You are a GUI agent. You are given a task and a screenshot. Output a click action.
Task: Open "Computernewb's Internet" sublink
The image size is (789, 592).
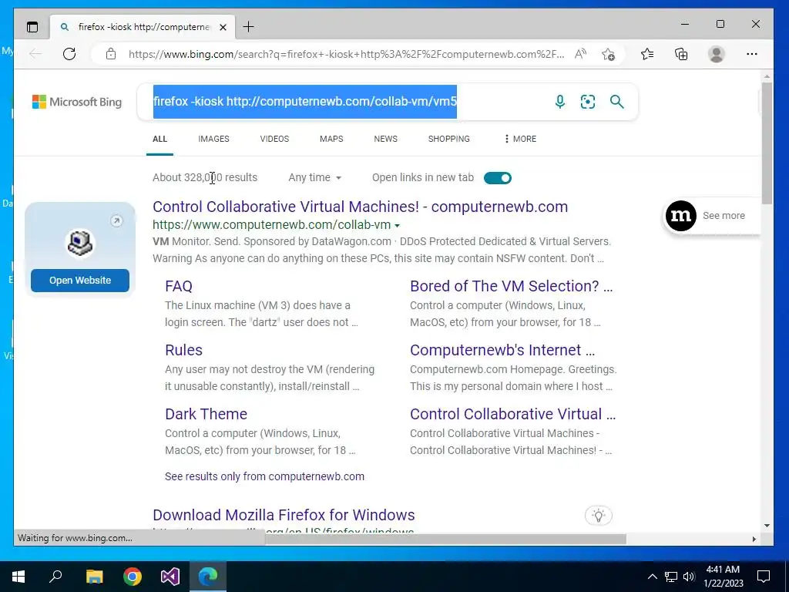pyautogui.click(x=502, y=350)
